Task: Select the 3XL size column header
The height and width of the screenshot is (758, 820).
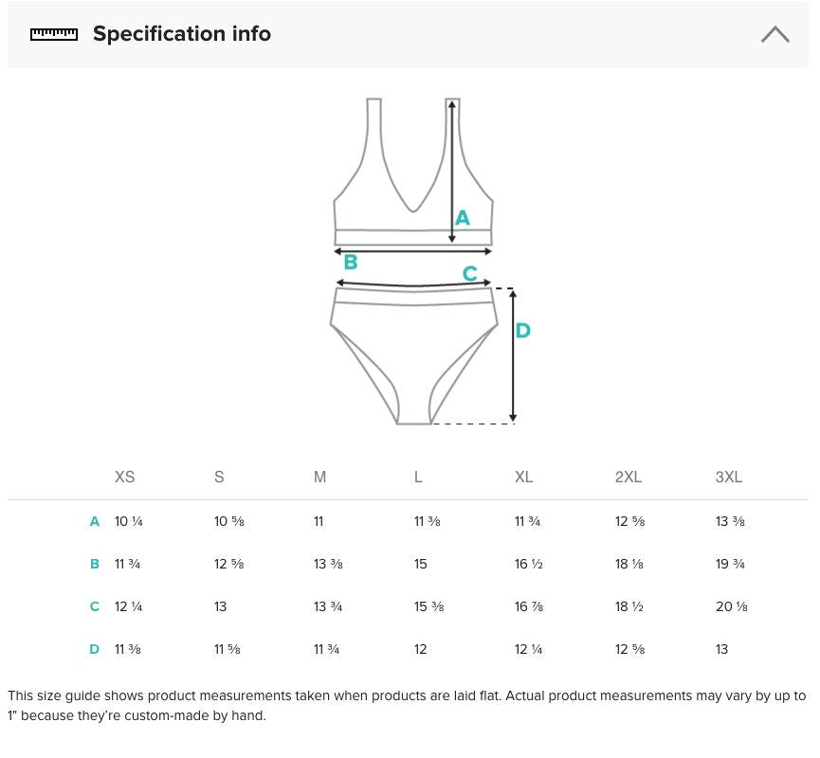Action: pos(728,477)
